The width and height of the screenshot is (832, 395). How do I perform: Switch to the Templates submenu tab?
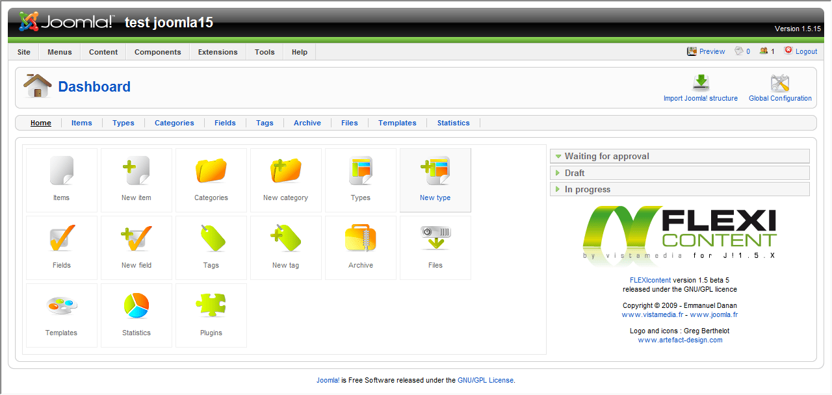pyautogui.click(x=397, y=123)
